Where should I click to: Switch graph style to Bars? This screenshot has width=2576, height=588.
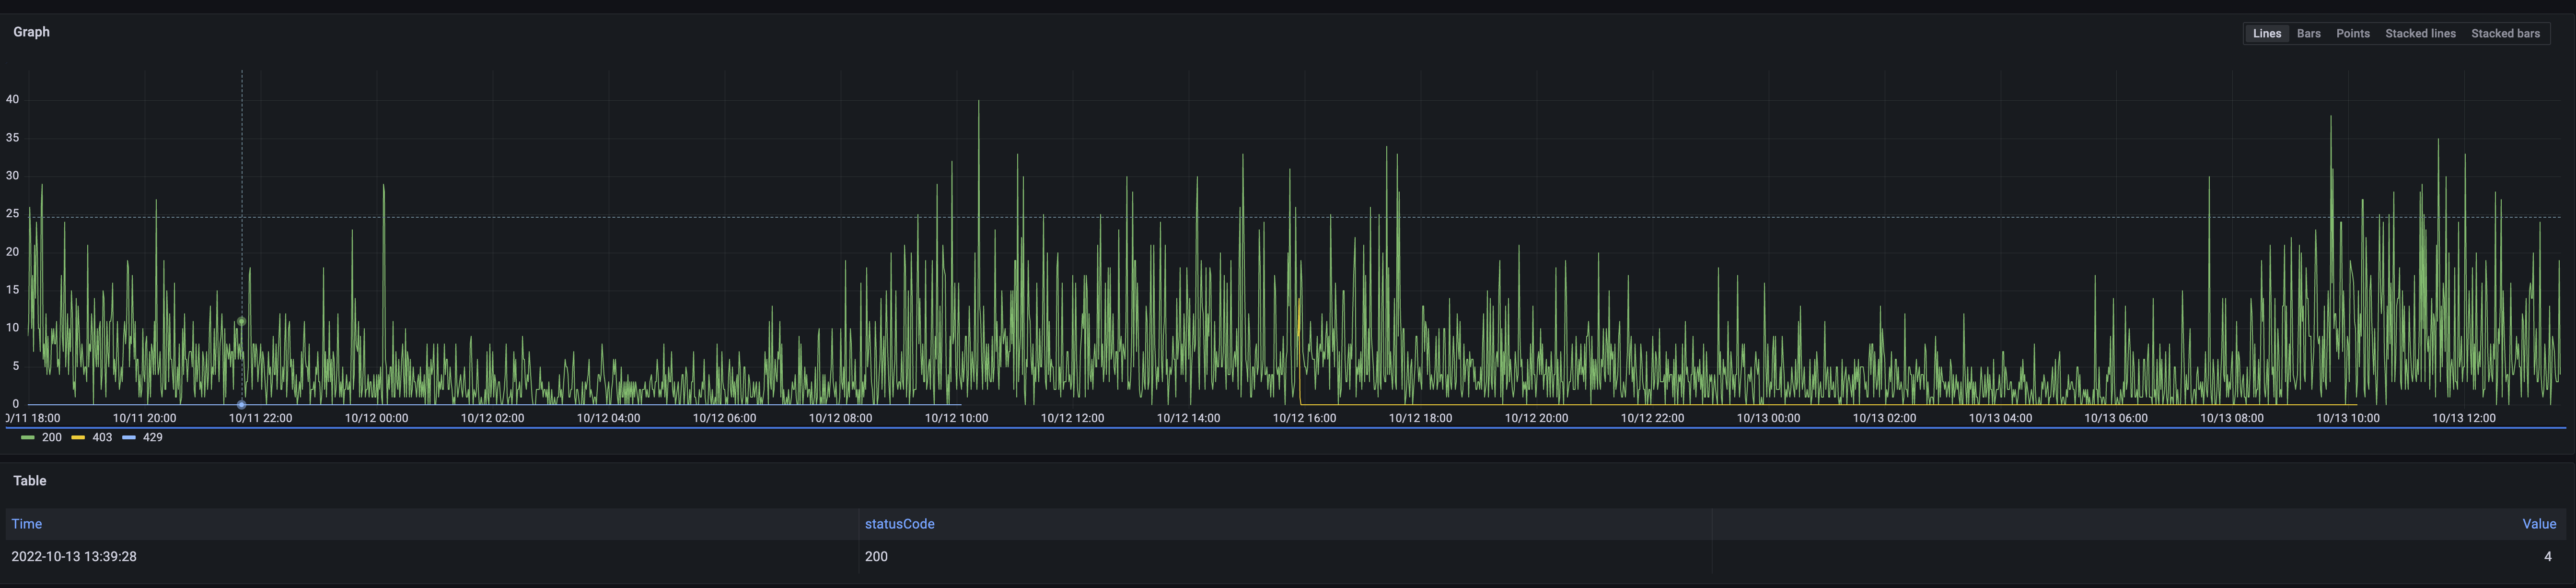(x=2308, y=34)
